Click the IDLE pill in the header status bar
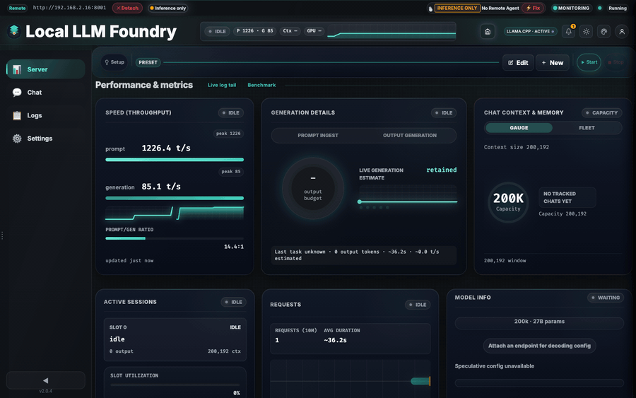636x398 pixels. [218, 31]
